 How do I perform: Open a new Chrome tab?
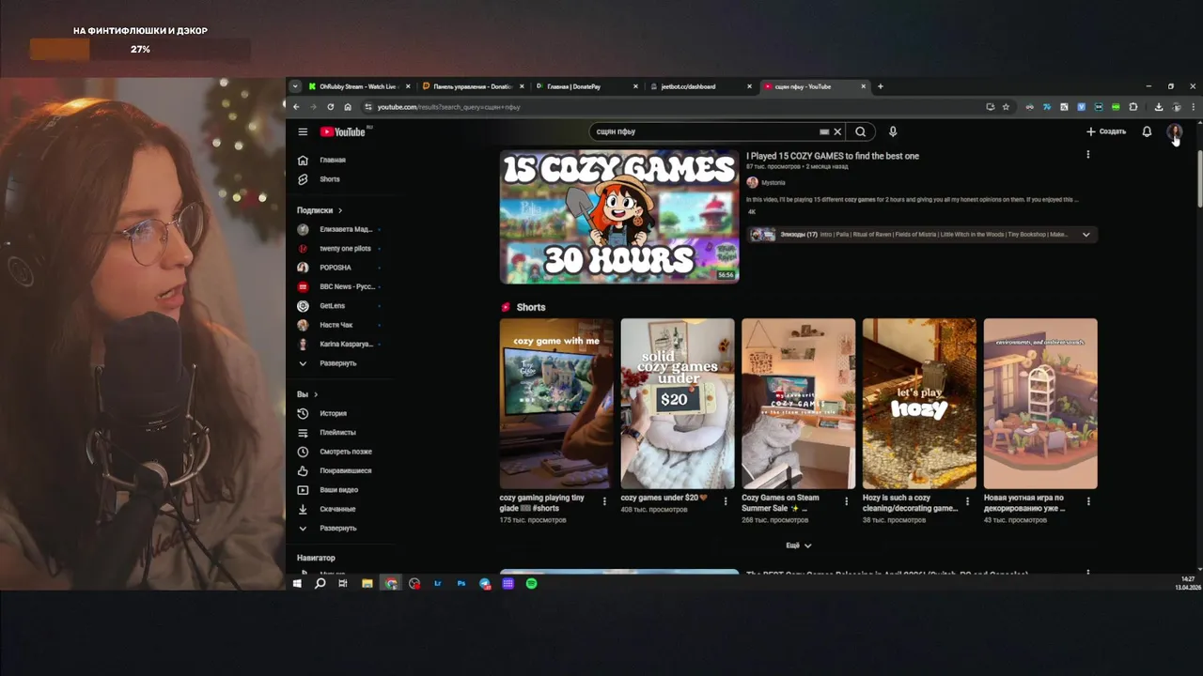click(x=881, y=86)
